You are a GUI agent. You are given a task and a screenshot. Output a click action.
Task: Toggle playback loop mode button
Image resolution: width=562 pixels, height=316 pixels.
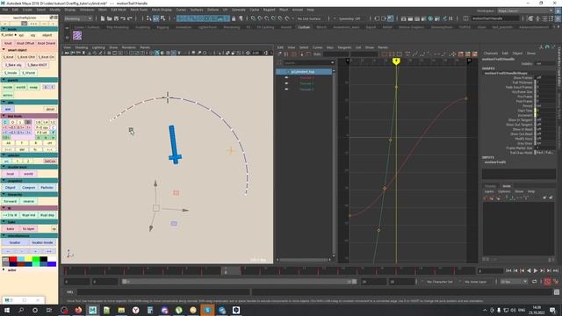(535, 282)
